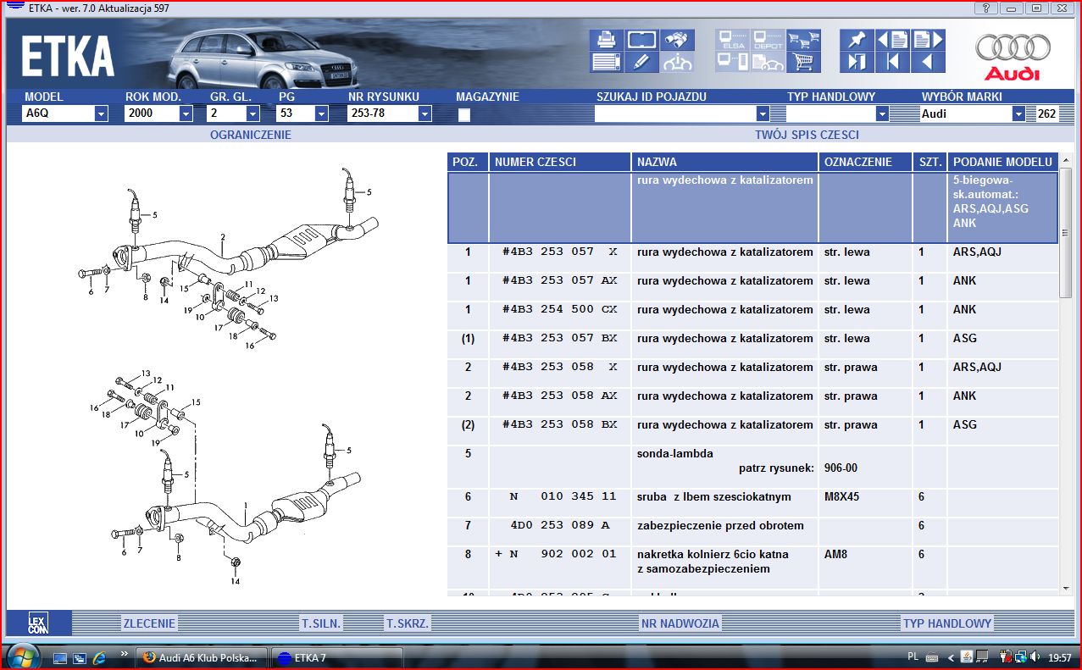Open the MODEL A6Q dropdown
The height and width of the screenshot is (670, 1082).
click(101, 114)
